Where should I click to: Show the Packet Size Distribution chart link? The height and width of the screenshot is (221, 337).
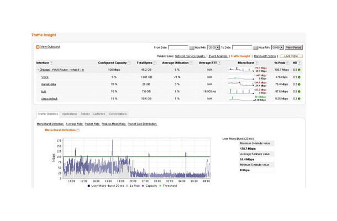pyautogui.click(x=143, y=124)
